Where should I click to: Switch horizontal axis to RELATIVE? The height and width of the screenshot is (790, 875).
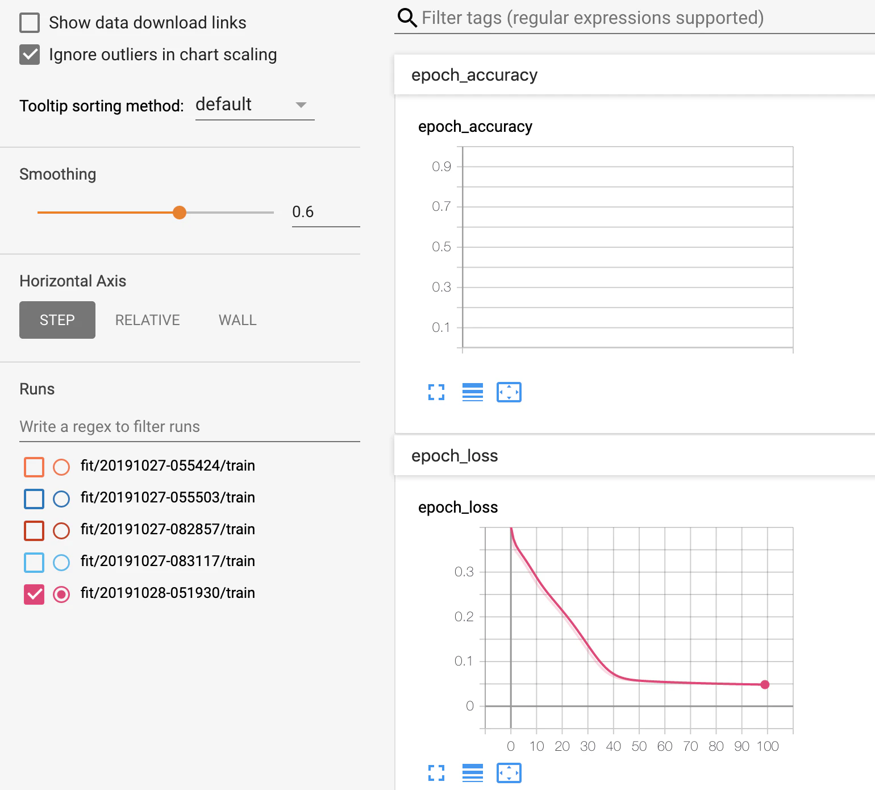click(148, 320)
